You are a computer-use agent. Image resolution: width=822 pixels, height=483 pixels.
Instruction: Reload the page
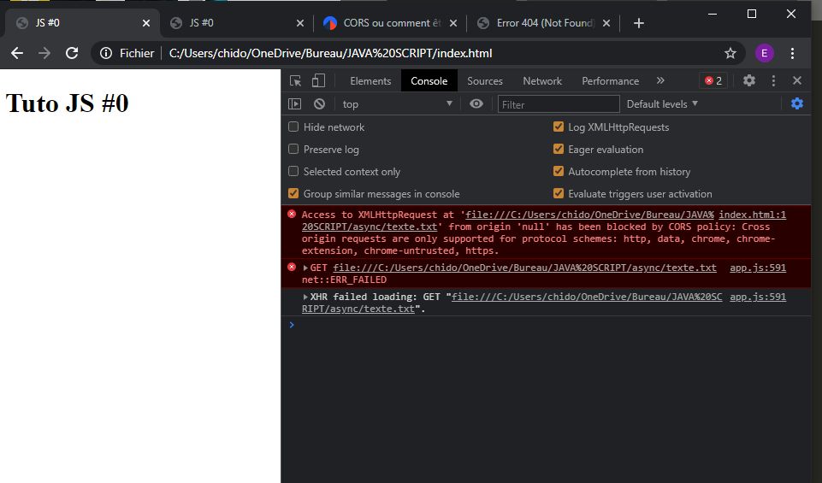click(72, 53)
